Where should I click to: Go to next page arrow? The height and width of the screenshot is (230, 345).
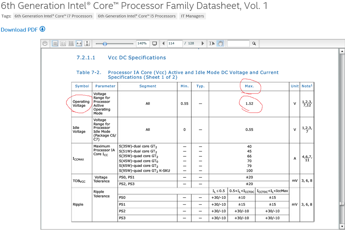[x=202, y=44]
